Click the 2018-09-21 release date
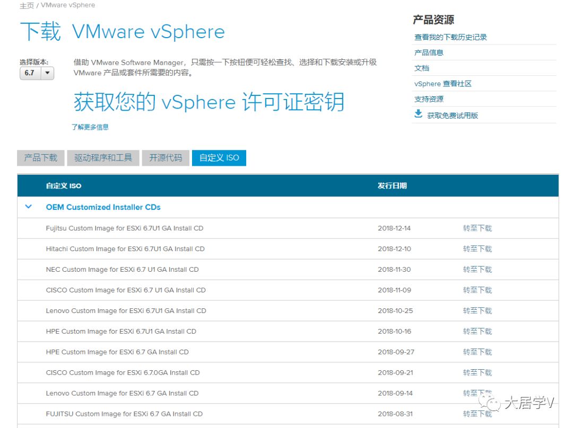This screenshot has height=428, width=573. click(395, 372)
